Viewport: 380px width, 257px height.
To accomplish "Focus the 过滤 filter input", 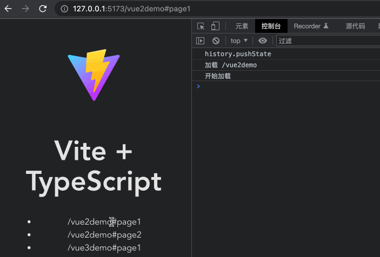I will point(328,40).
